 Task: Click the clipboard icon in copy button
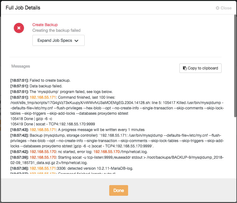[x=185, y=68]
